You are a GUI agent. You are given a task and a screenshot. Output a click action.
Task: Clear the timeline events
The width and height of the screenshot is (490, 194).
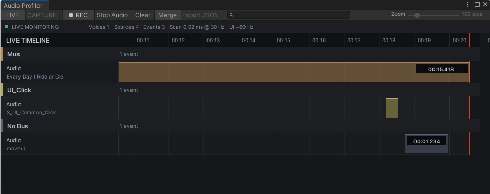tap(143, 15)
